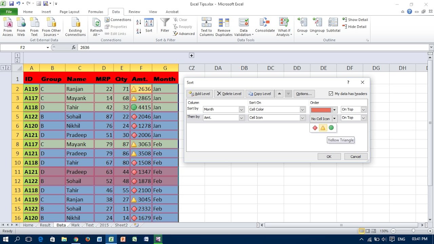The height and width of the screenshot is (244, 434).
Task: Click Delete Level button
Action: pyautogui.click(x=229, y=94)
